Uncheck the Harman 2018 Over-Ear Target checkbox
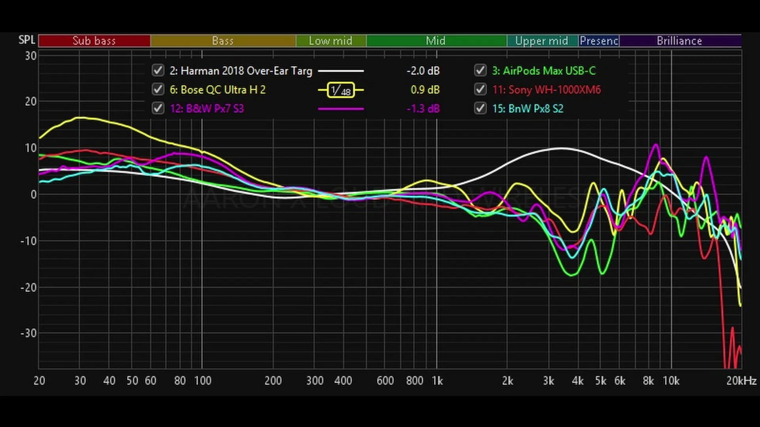The image size is (760, 427). 158,70
